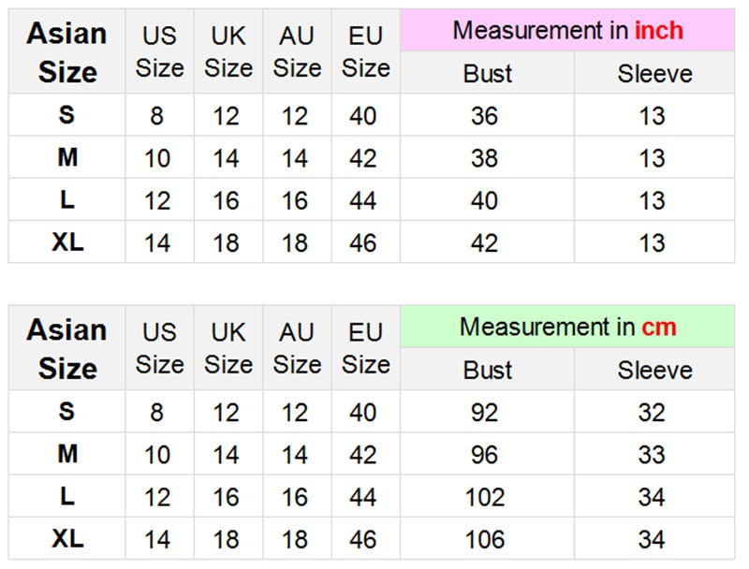Select the "Bust" header under inch measurements
Image resolution: width=749 pixels, height=569 pixels.
click(x=487, y=73)
